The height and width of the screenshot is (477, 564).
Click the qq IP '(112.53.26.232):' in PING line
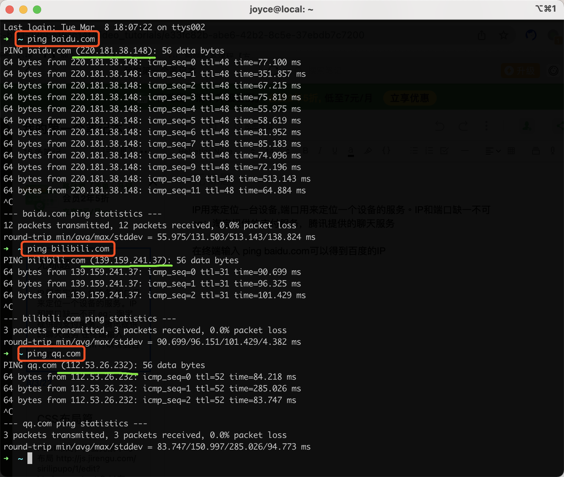click(99, 365)
